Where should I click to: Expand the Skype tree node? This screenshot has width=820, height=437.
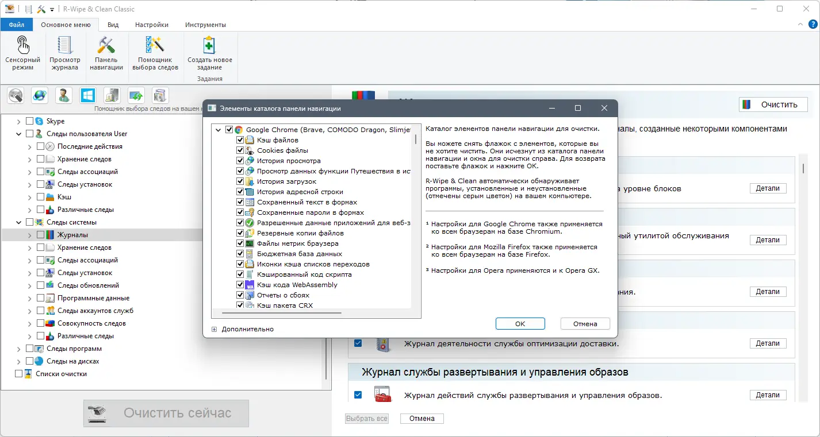[x=18, y=121]
